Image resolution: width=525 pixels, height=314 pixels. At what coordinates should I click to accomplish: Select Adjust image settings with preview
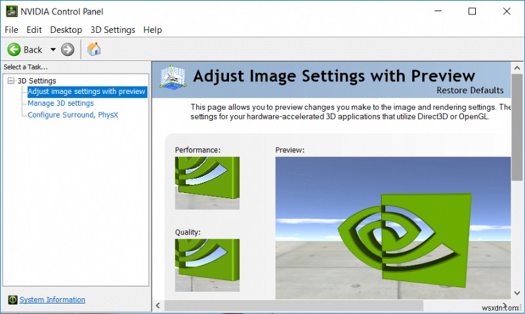[x=86, y=92]
